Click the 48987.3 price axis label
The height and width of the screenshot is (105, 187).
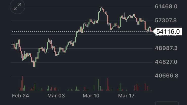point(166,48)
